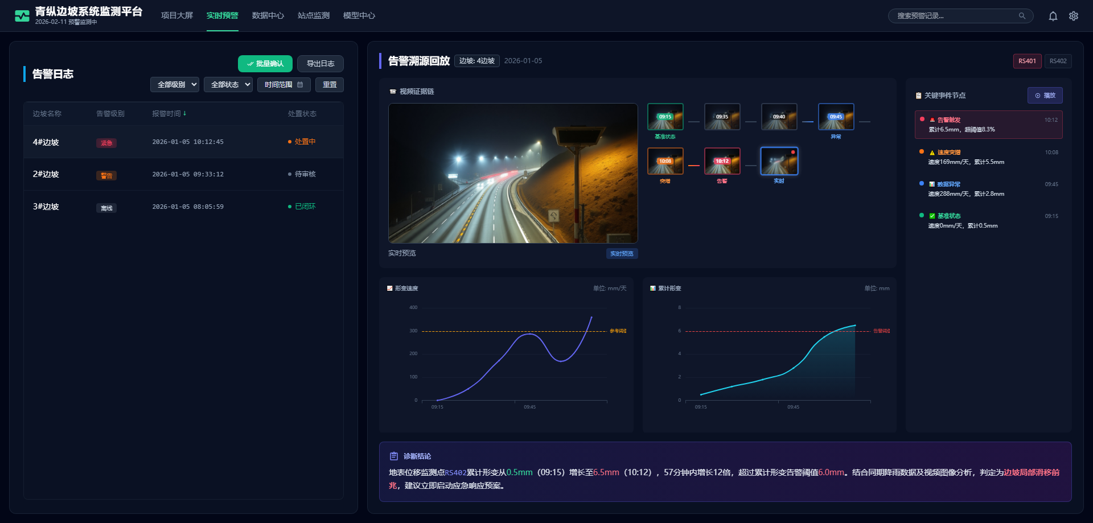
Task: Click the 报警时间 sort arrow
Action: pos(185,114)
